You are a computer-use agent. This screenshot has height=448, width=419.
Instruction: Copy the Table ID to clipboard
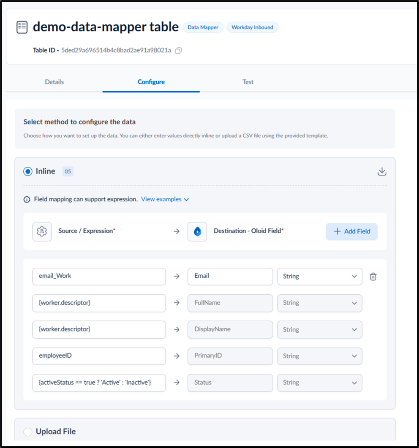pos(178,51)
